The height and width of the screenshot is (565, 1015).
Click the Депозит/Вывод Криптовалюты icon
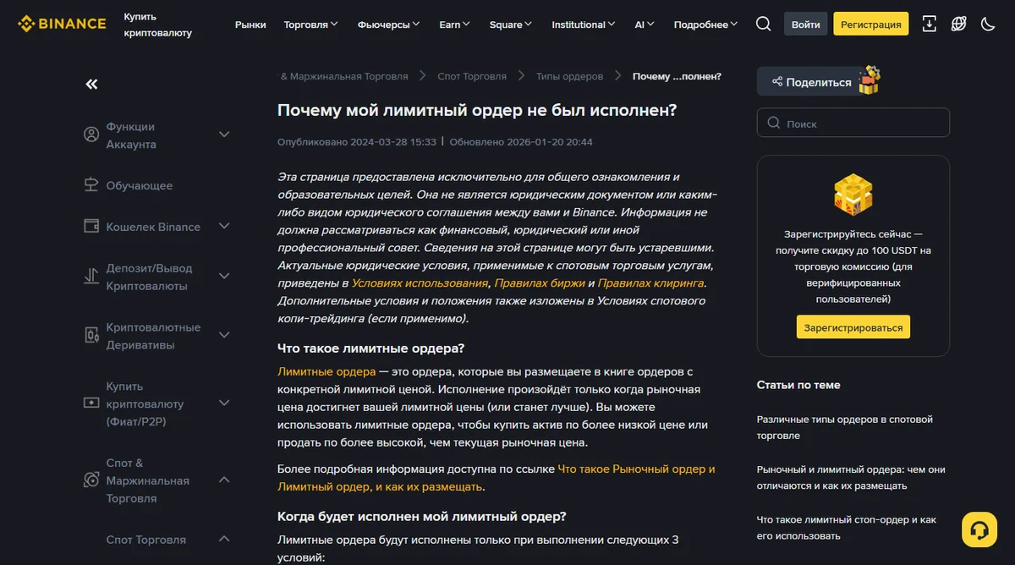coord(91,276)
